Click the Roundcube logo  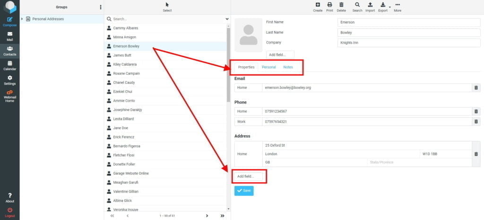(9, 7)
